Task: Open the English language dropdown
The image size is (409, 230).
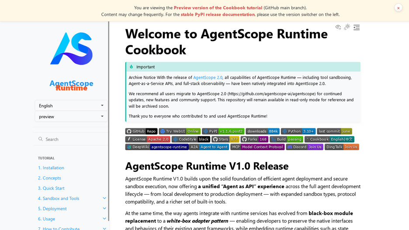Action: (71, 106)
